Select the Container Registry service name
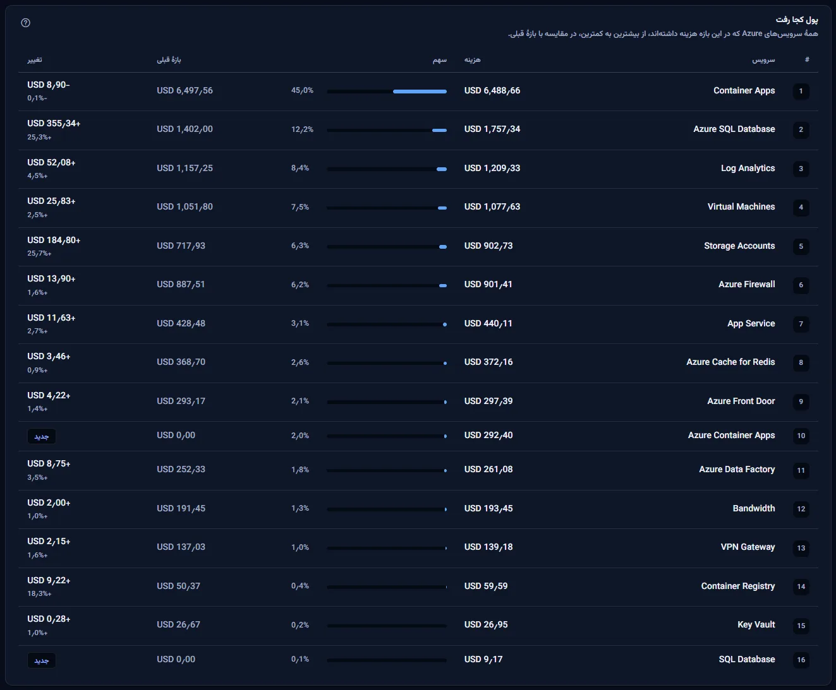This screenshot has width=836, height=690. tap(737, 586)
